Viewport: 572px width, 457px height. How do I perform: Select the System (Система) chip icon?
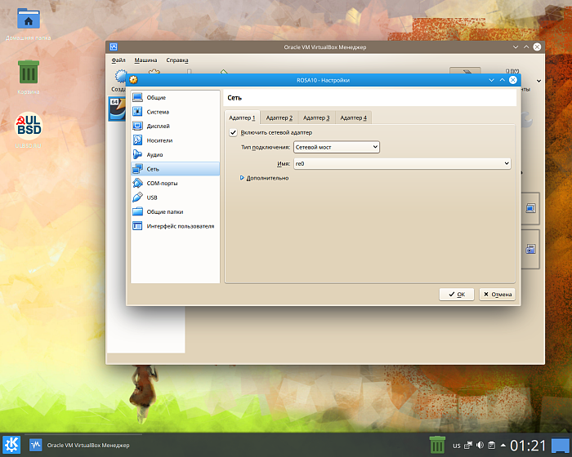pos(137,112)
